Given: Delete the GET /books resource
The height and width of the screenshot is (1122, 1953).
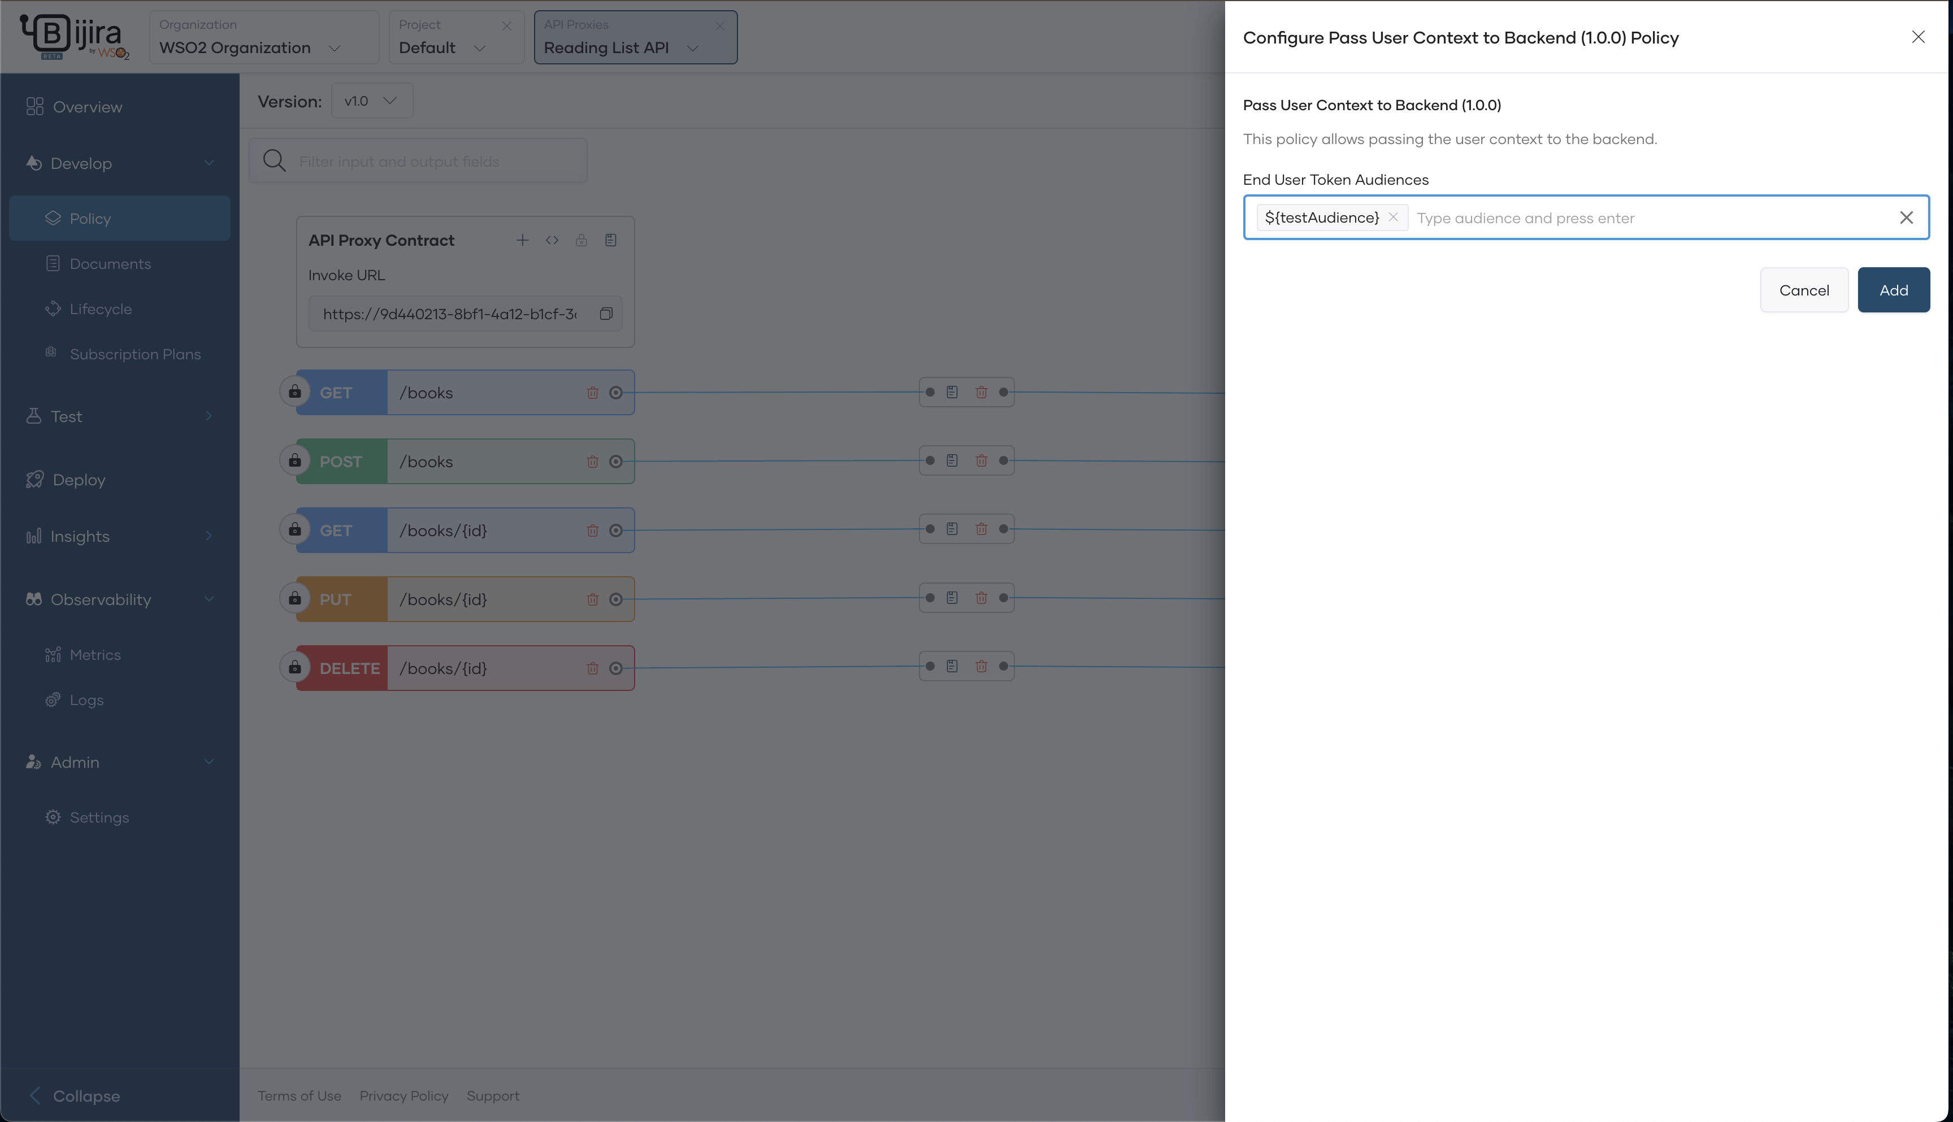Looking at the screenshot, I should tap(592, 393).
